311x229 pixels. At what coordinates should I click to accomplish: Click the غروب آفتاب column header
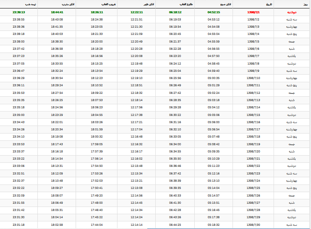[x=109, y=4]
